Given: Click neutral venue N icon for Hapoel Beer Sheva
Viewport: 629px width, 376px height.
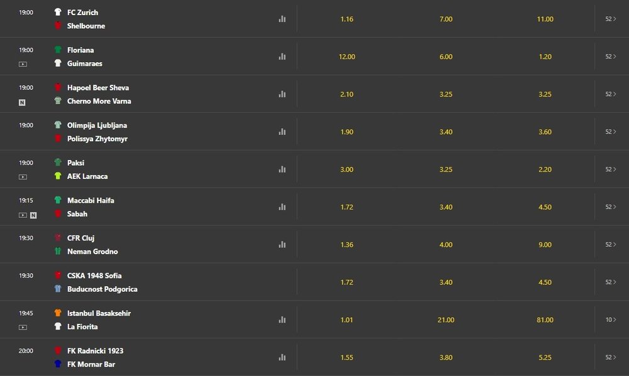Looking at the screenshot, I should [23, 102].
